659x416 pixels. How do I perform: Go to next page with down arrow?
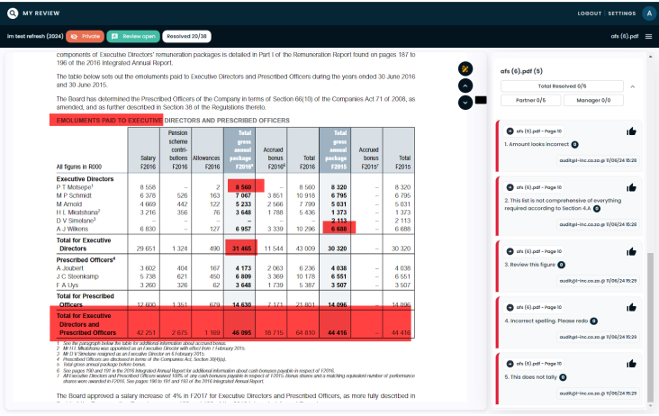click(x=465, y=102)
